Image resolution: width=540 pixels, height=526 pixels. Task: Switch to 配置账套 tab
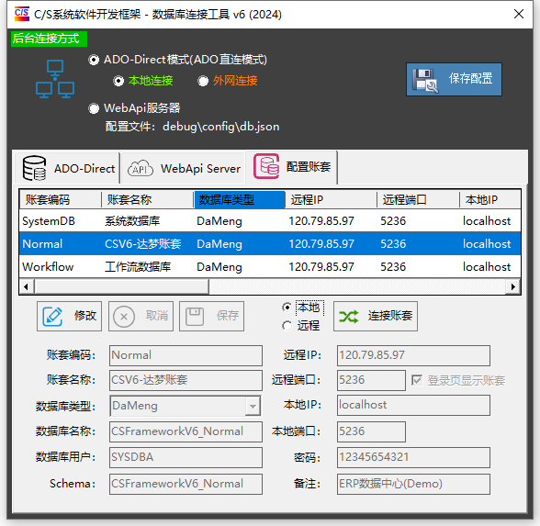(291, 167)
